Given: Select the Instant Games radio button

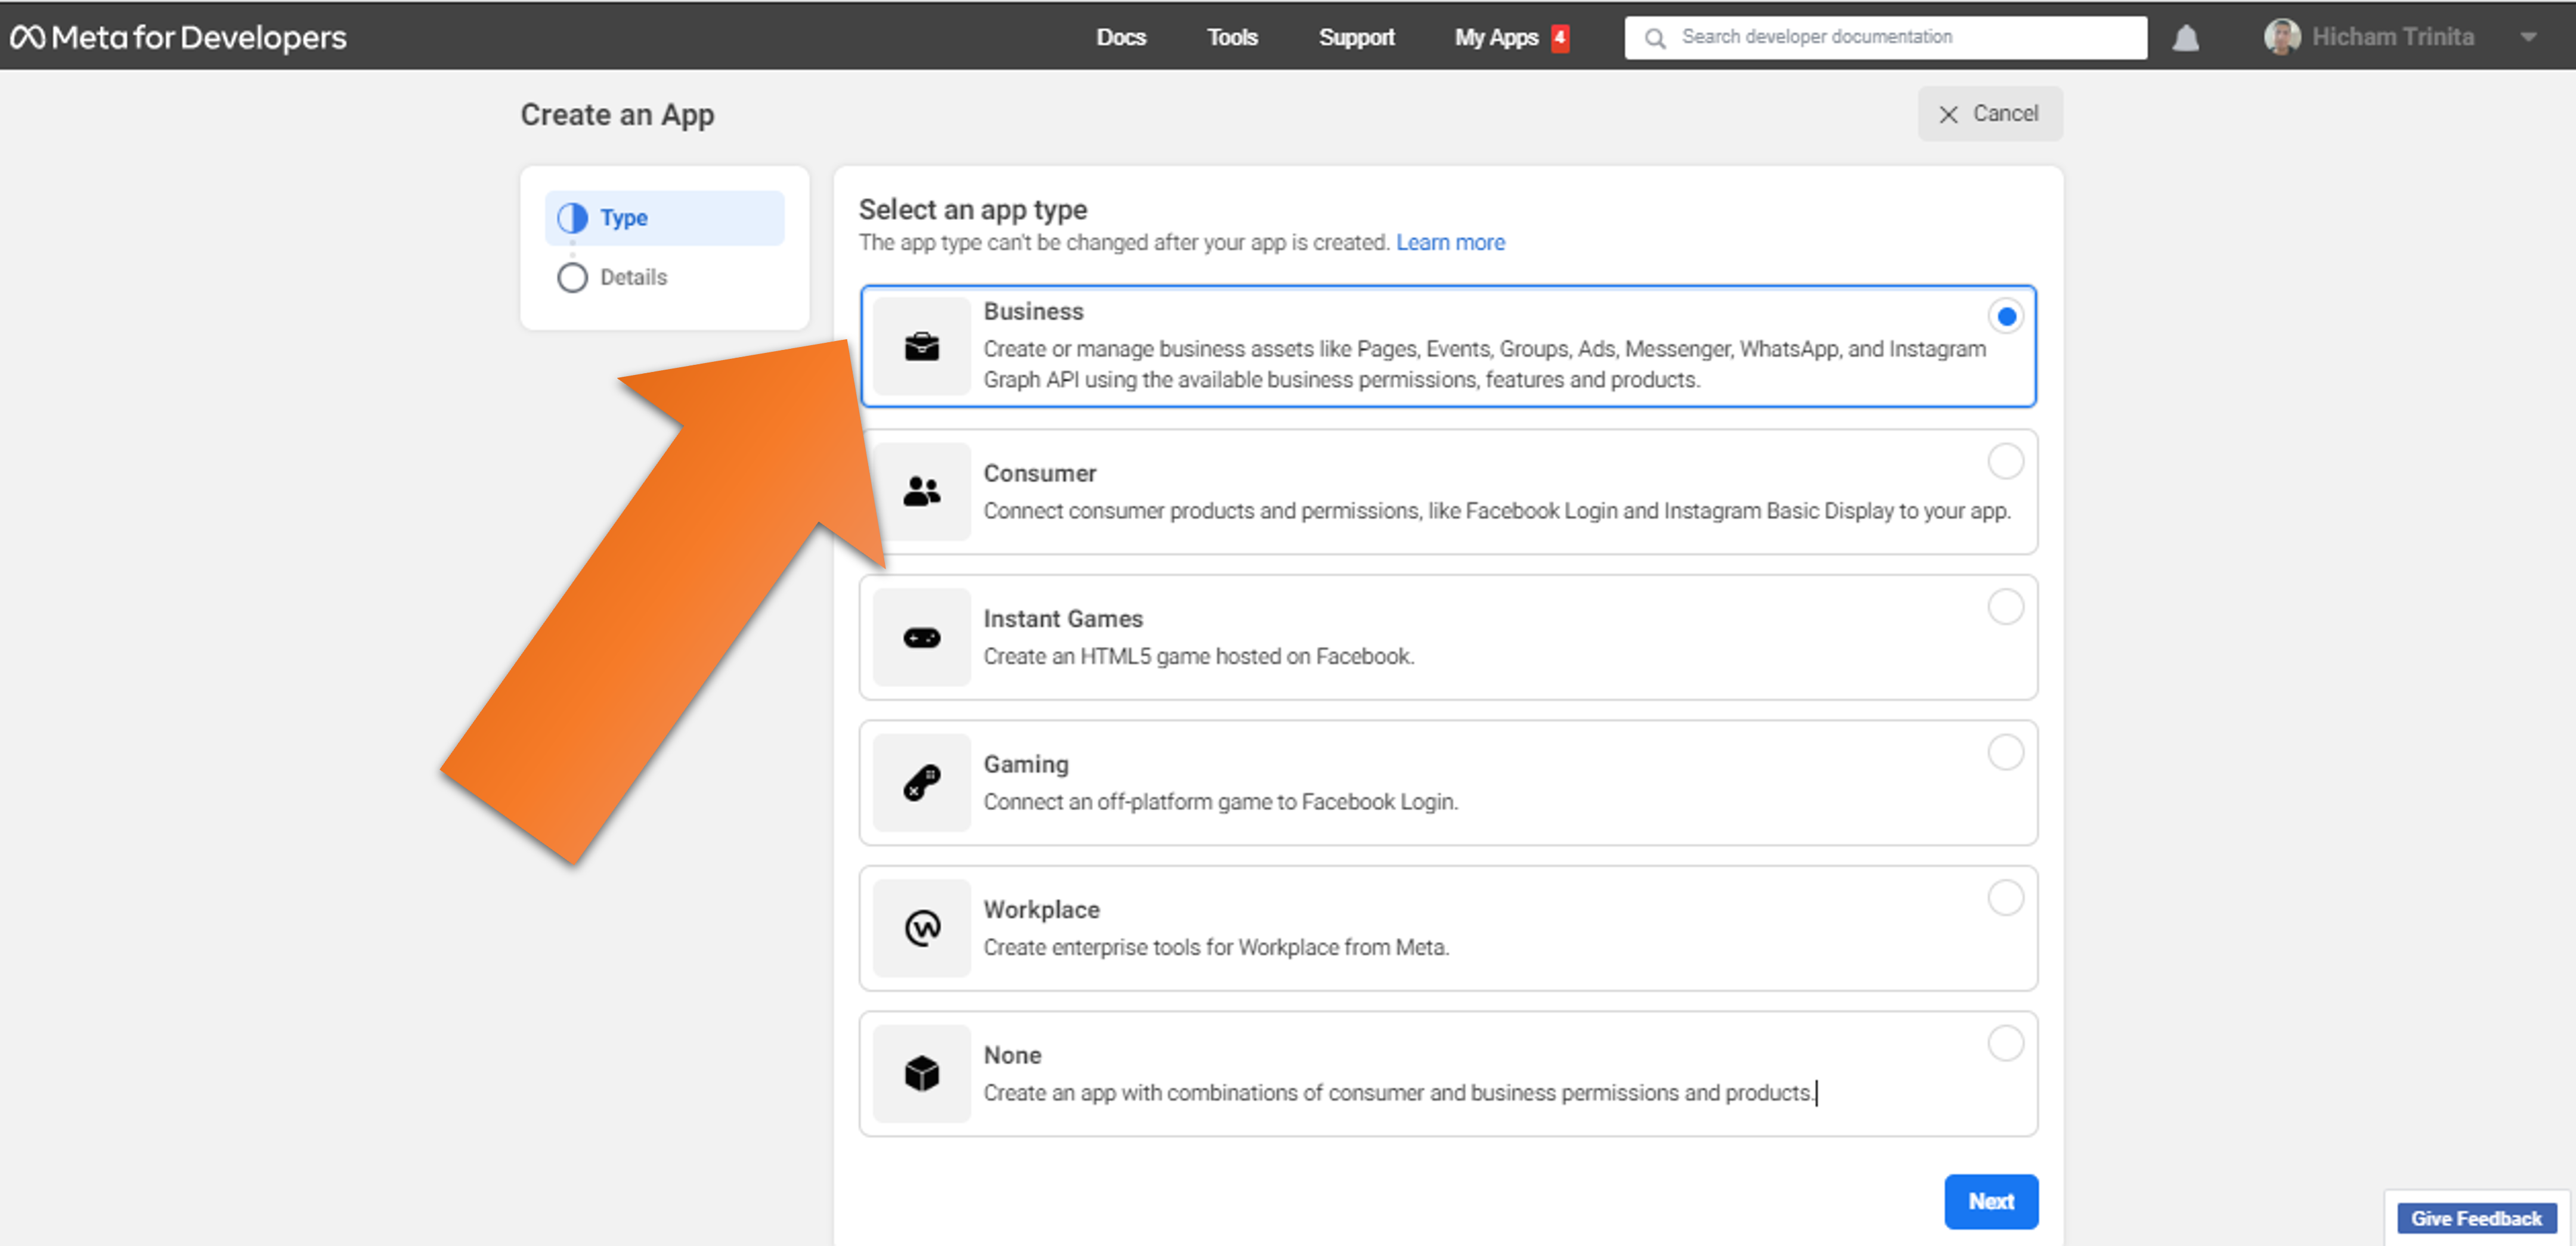Looking at the screenshot, I should tap(2005, 607).
